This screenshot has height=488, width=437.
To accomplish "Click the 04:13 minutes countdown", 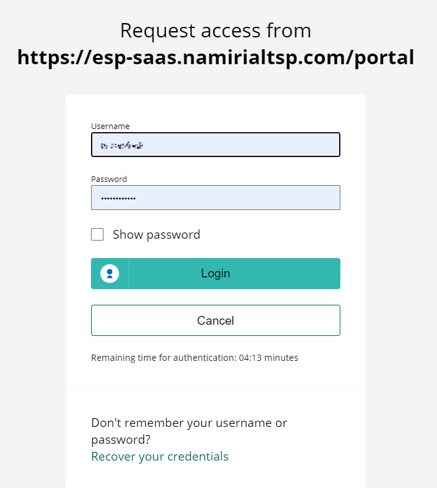I will (268, 358).
